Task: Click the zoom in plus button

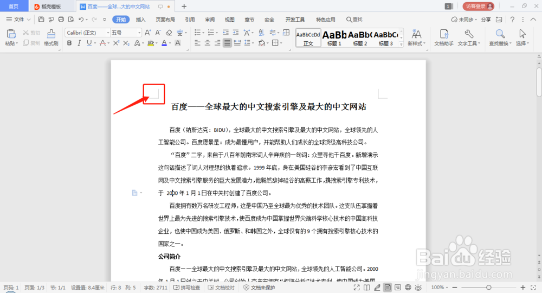Action: point(522,288)
